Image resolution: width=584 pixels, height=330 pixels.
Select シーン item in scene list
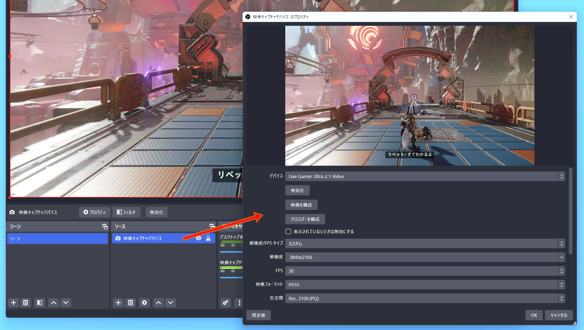click(57, 239)
